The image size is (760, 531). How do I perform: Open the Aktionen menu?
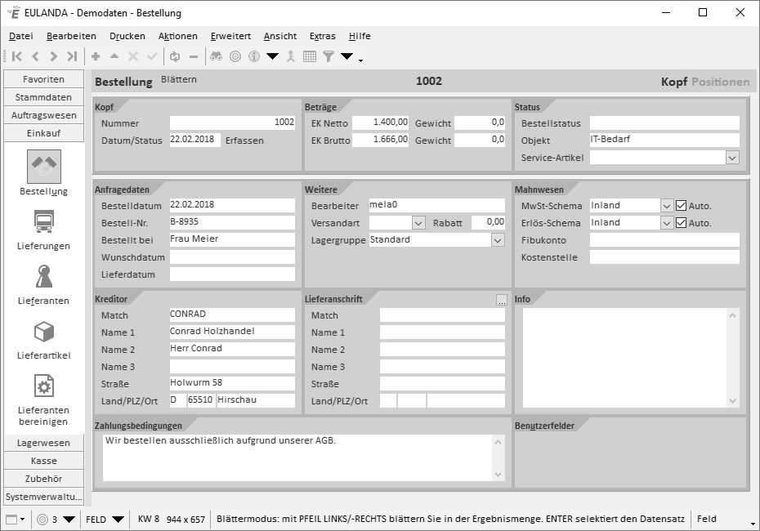pyautogui.click(x=178, y=36)
